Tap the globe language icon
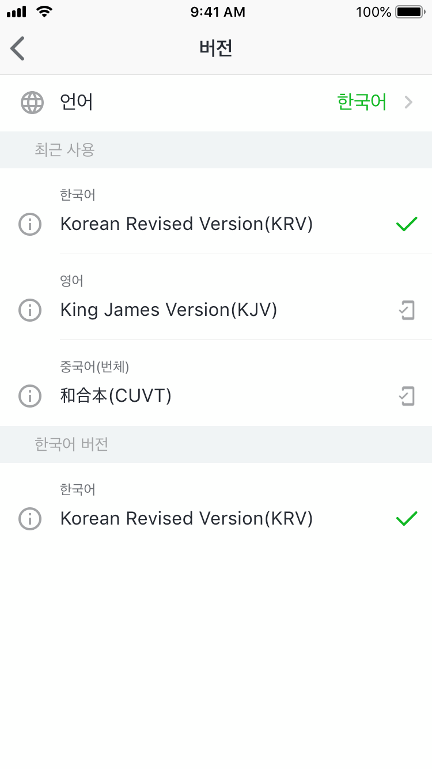432x769 pixels. [32, 103]
